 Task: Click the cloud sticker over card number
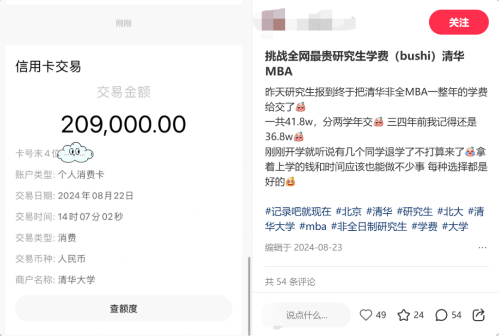click(76, 153)
